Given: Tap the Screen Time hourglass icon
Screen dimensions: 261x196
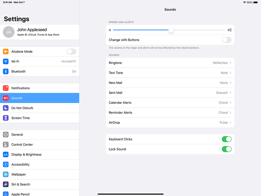Looking at the screenshot, I should (6, 118).
